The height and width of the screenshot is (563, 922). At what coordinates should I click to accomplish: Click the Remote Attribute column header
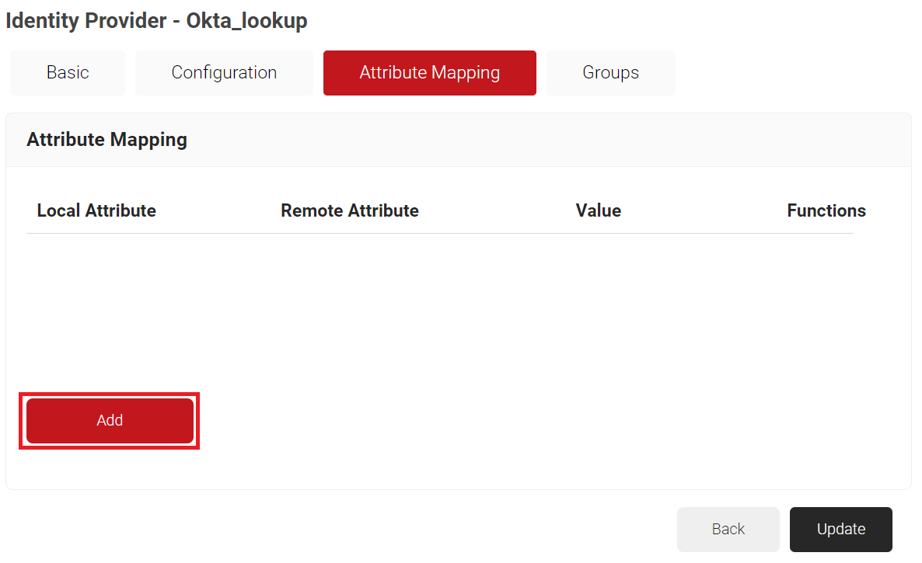[350, 210]
